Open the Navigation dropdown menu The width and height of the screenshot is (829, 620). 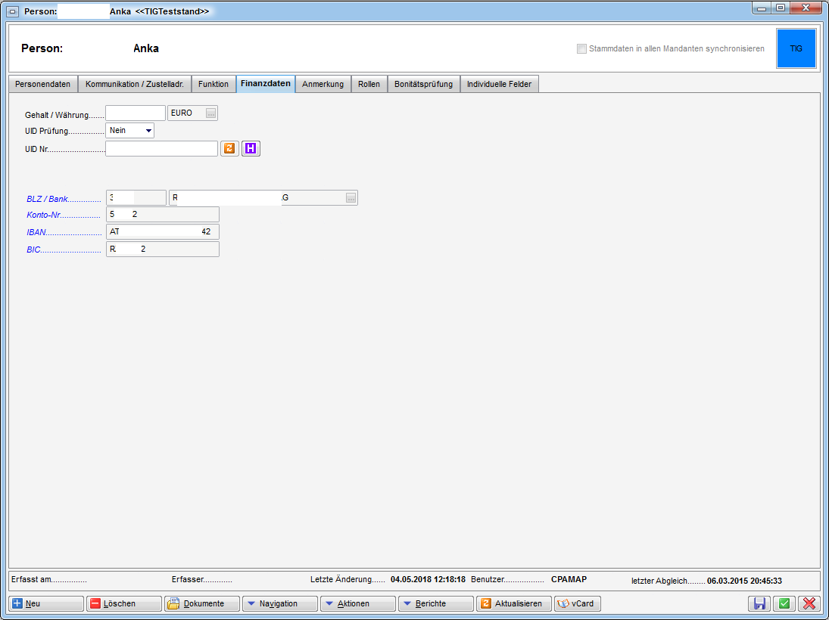[x=279, y=603]
